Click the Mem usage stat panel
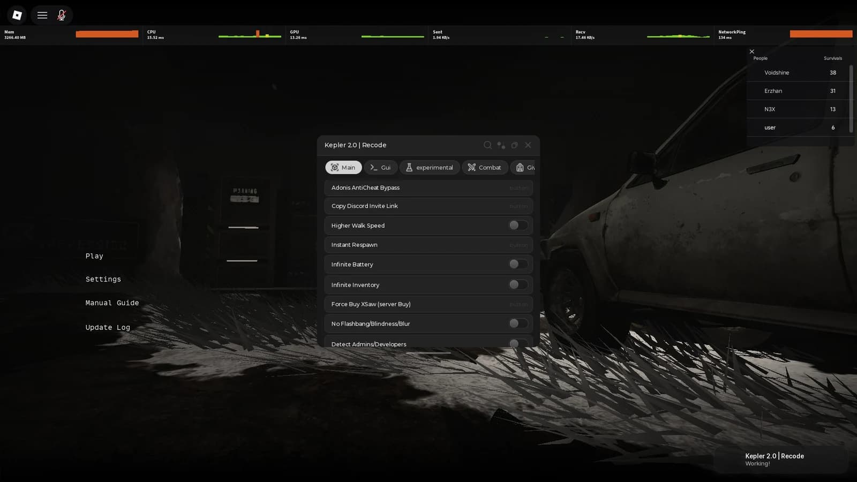This screenshot has height=482, width=857. [71, 35]
